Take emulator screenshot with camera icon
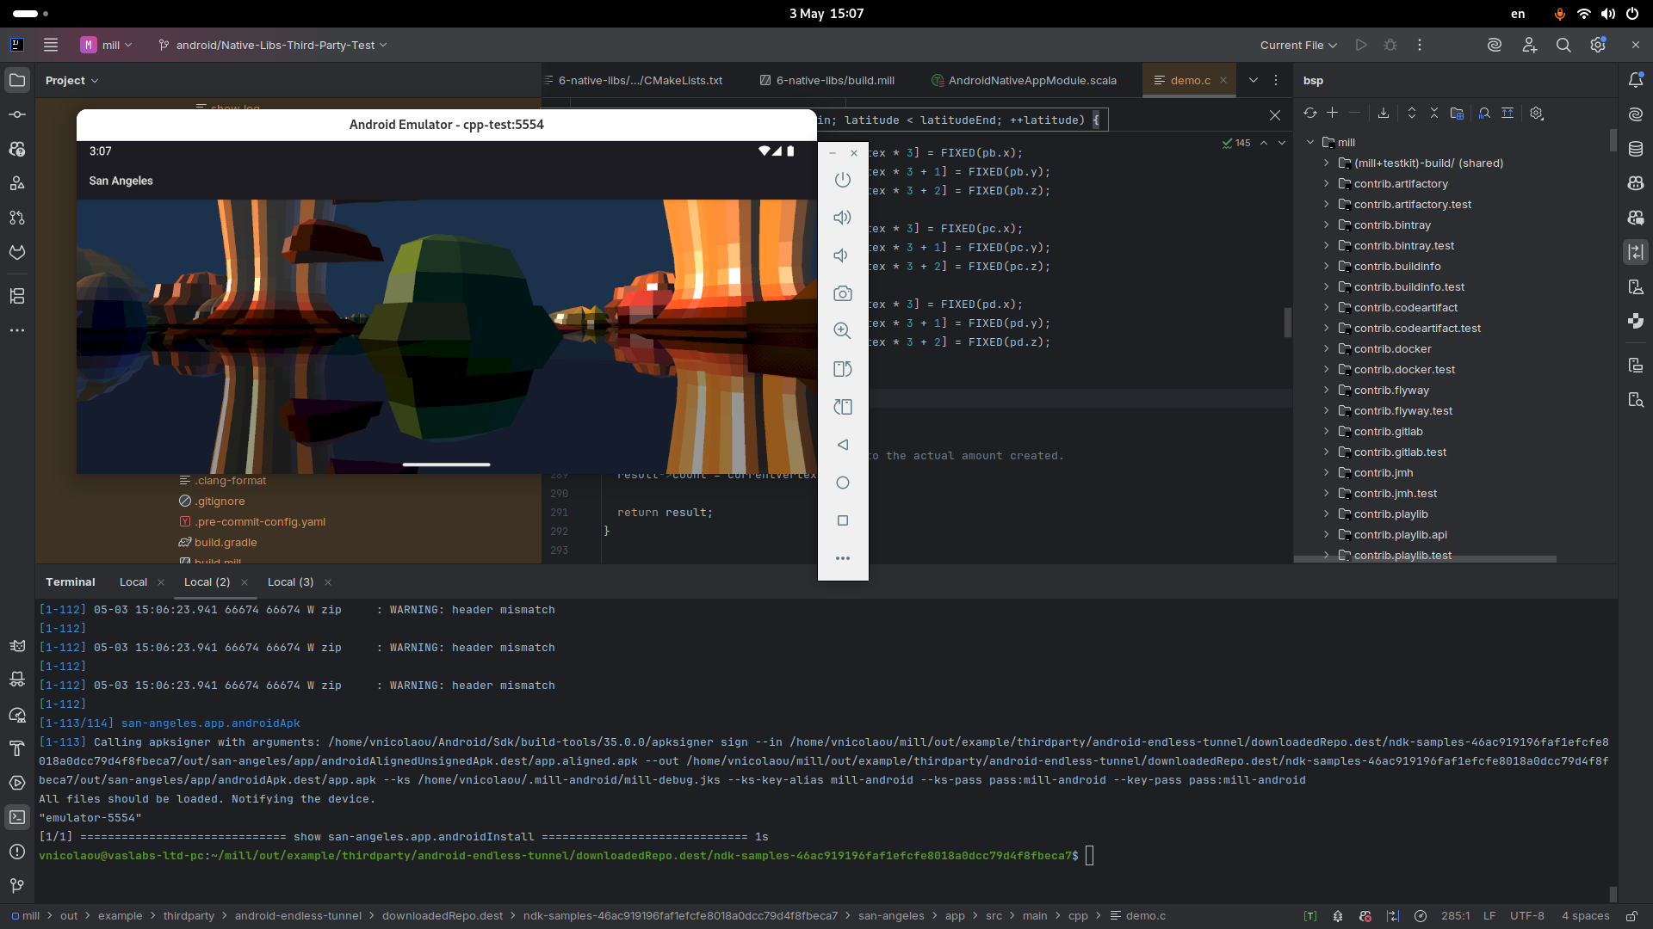Image resolution: width=1653 pixels, height=929 pixels. pyautogui.click(x=843, y=293)
